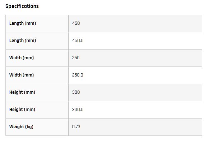Select the Height (mm) label beside 300
Image resolution: width=210 pixels, height=148 pixels.
(x=22, y=92)
